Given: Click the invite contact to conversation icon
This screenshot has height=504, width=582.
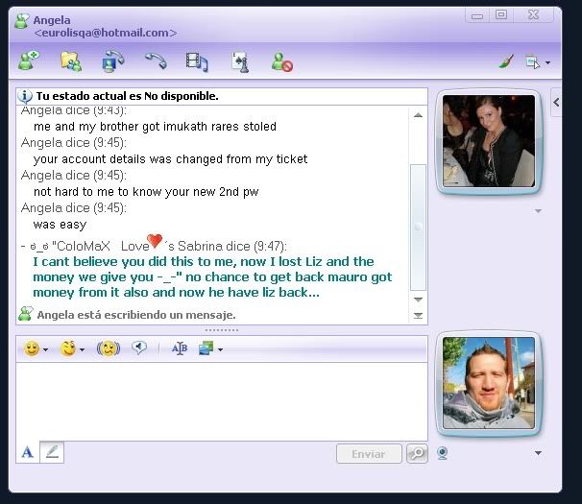Looking at the screenshot, I should click(x=28, y=61).
